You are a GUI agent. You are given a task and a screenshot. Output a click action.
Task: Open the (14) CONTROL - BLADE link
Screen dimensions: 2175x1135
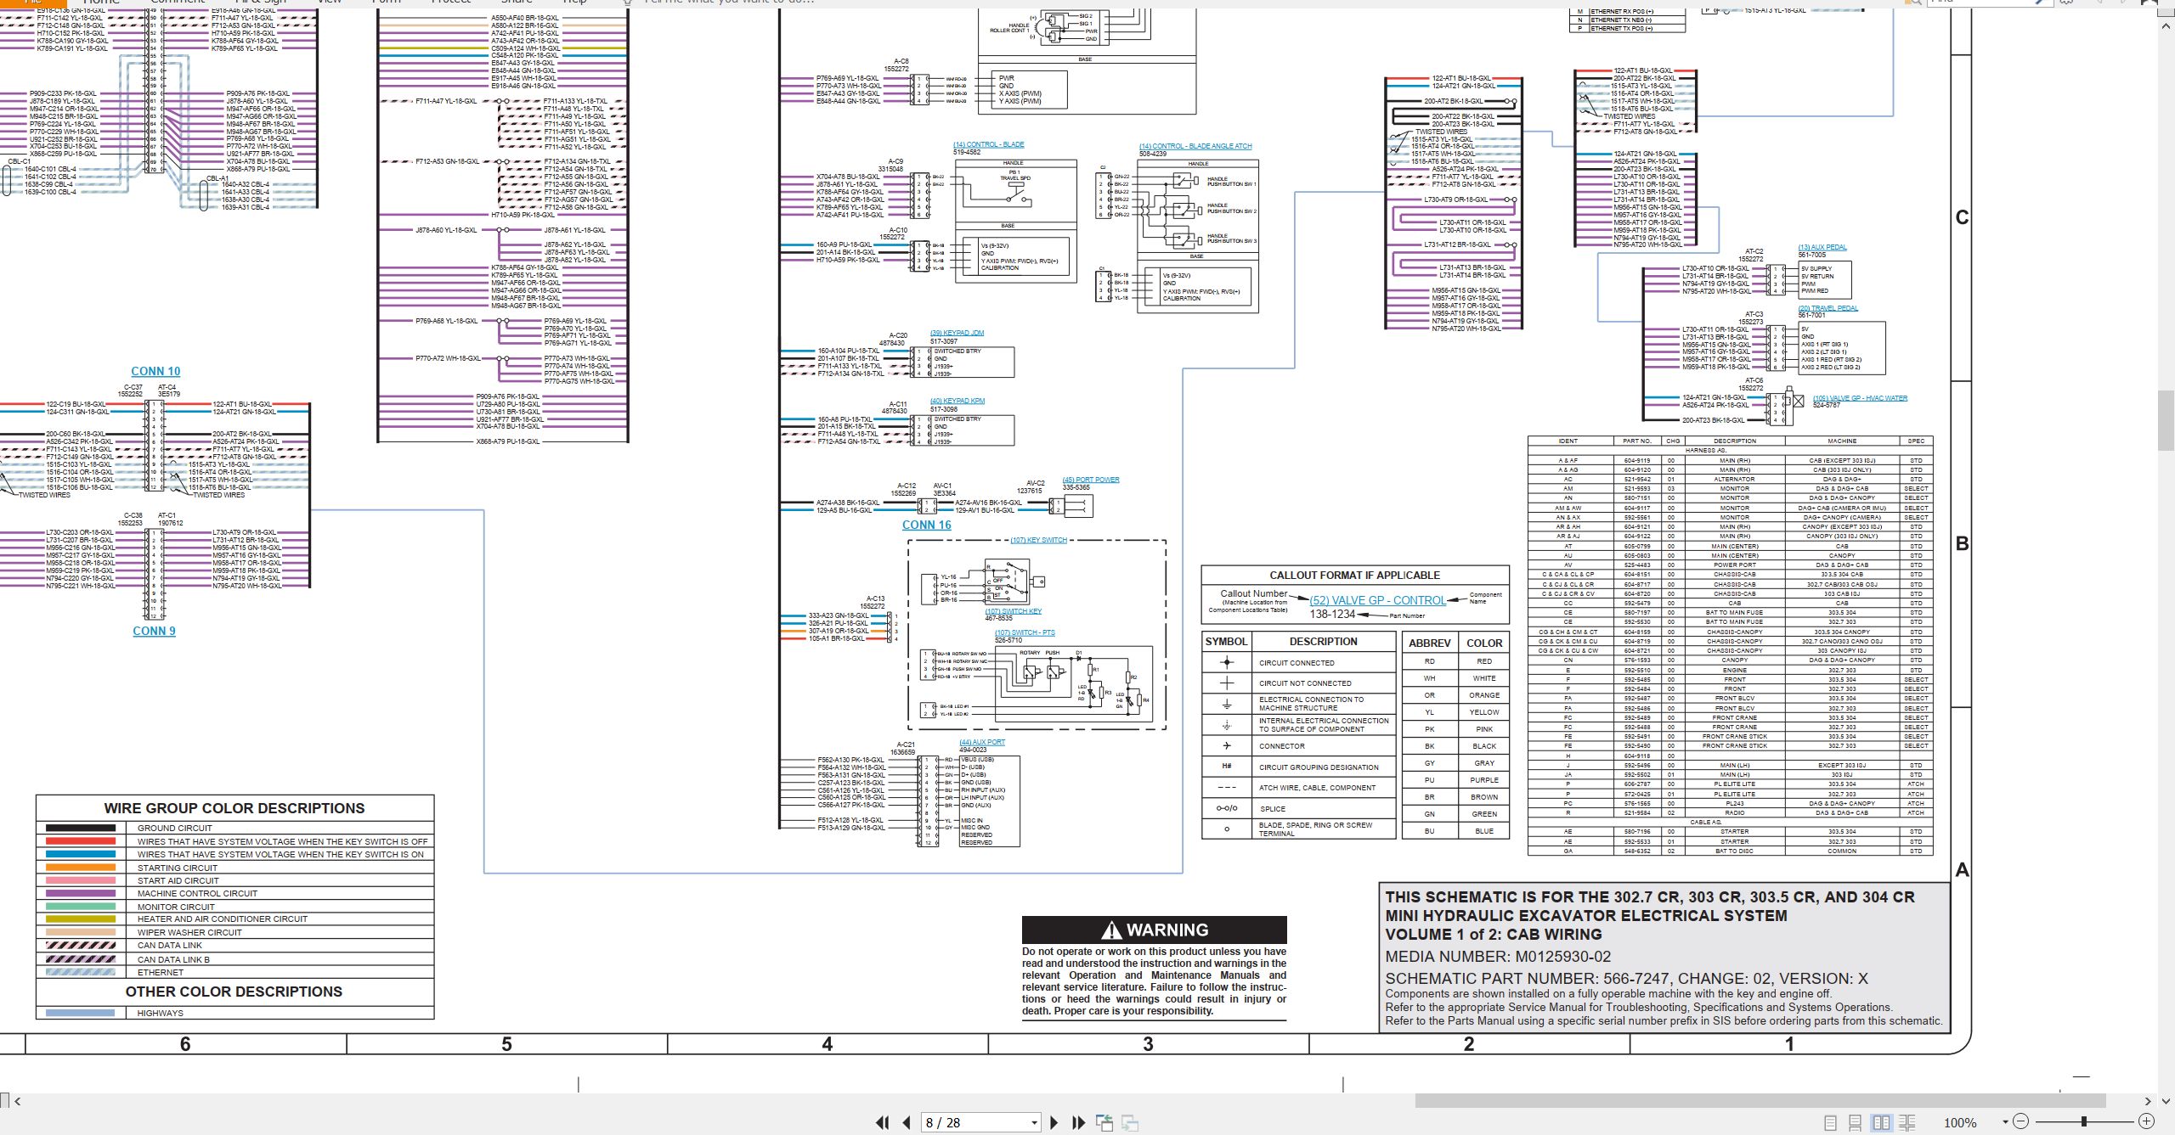[988, 144]
